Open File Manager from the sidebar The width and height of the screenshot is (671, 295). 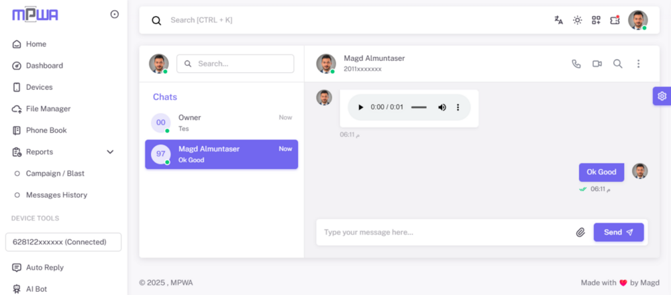point(48,109)
